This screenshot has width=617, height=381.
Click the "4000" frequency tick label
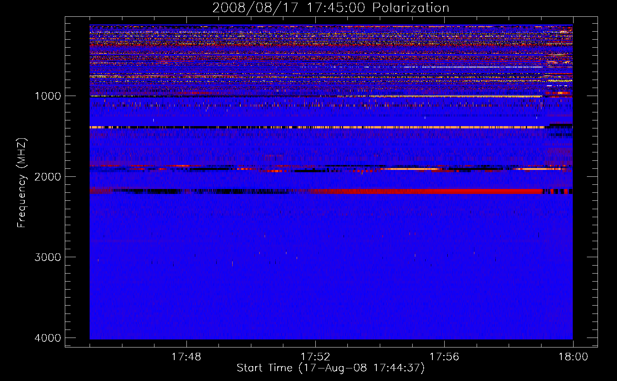pos(48,338)
